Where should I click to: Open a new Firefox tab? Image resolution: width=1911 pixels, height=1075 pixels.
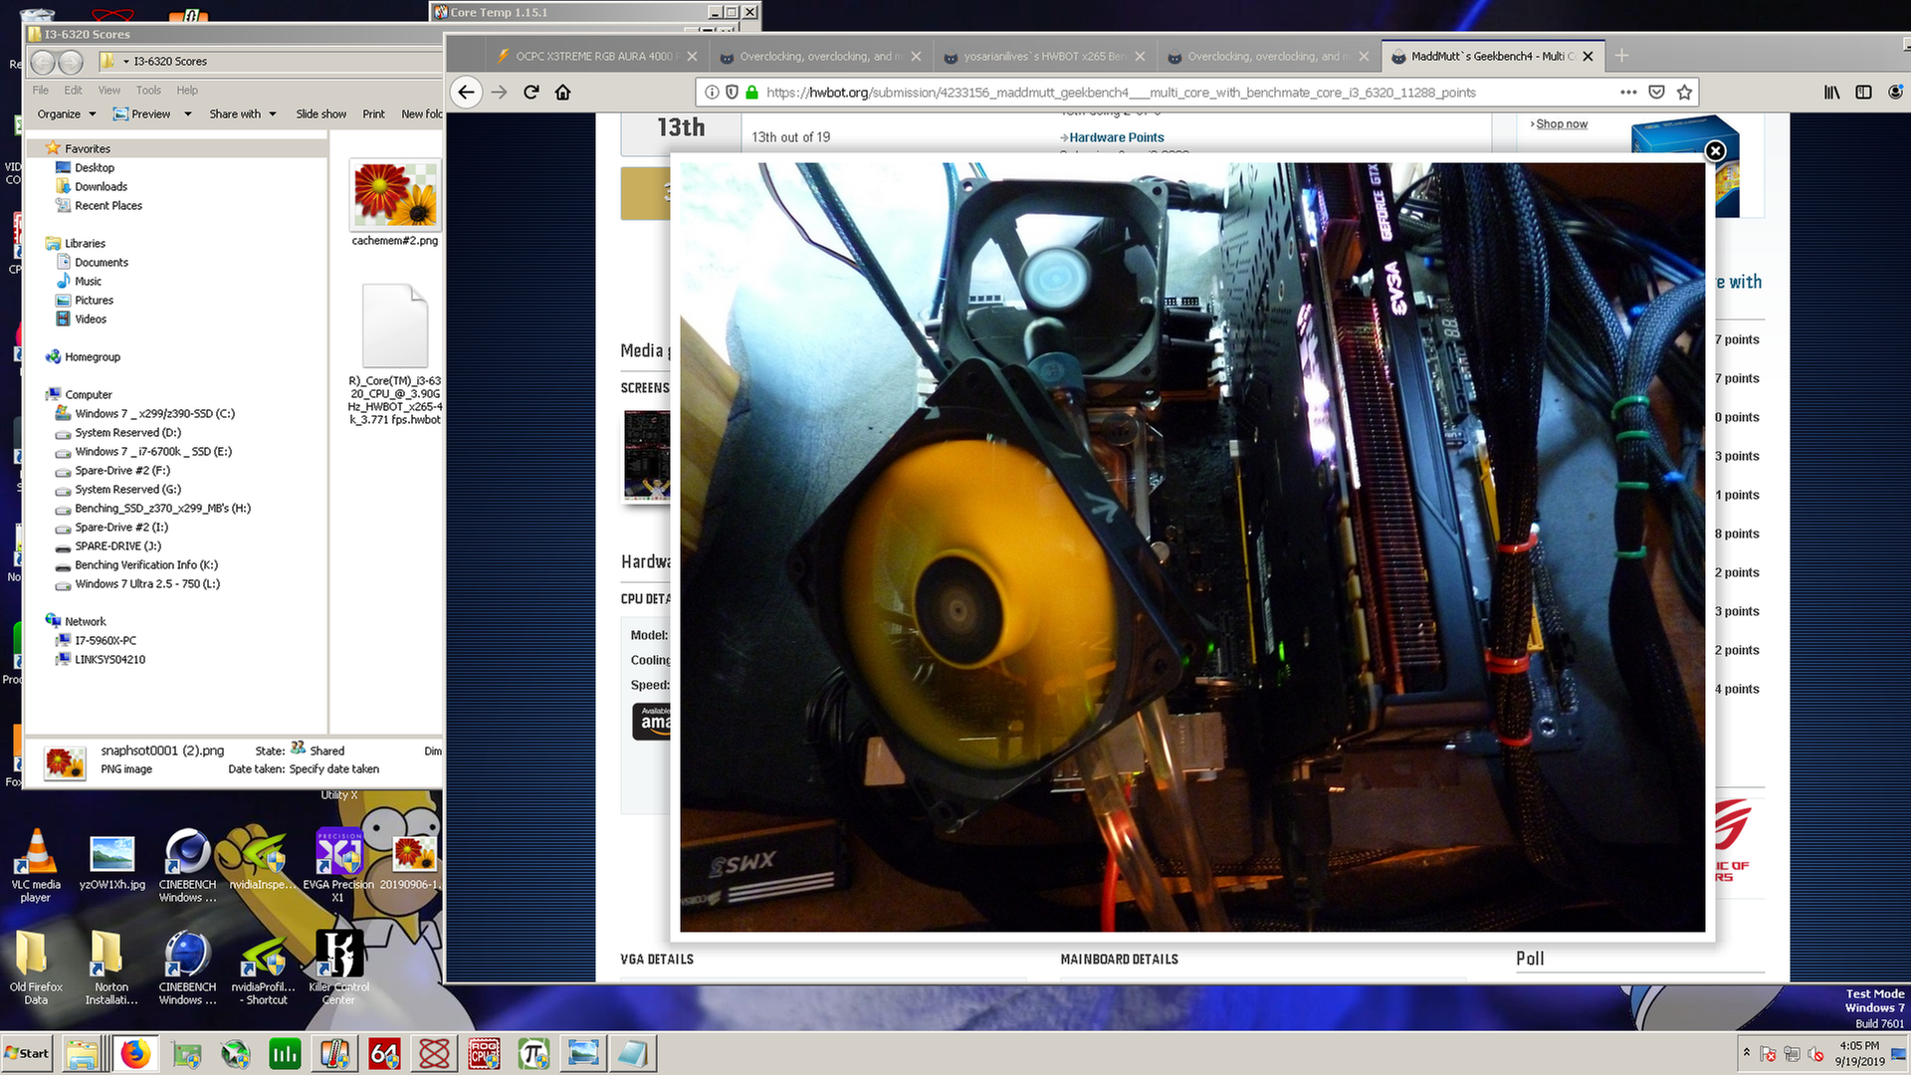coord(1621,56)
